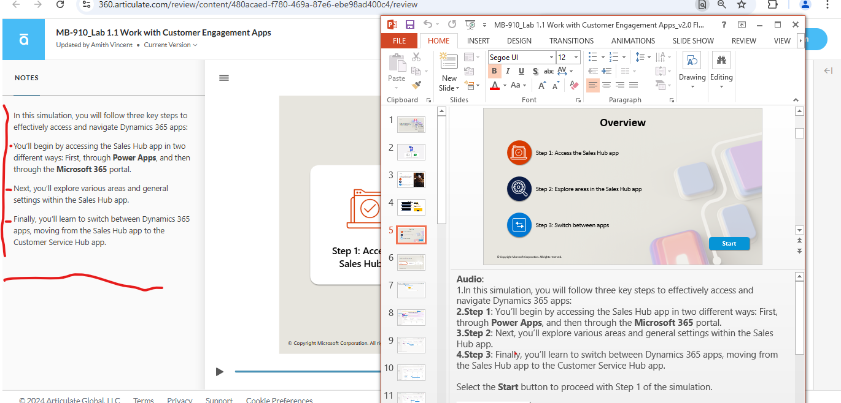Toggle Align Right for the paragraph
Image resolution: width=841 pixels, height=403 pixels.
click(x=620, y=85)
